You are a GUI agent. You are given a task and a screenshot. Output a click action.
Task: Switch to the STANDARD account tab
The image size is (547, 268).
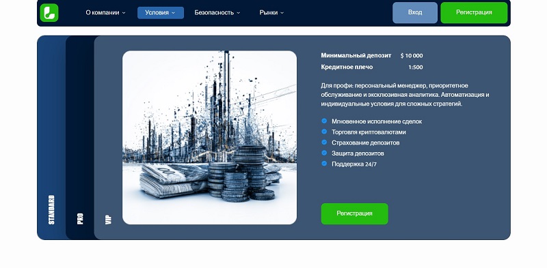(51, 209)
